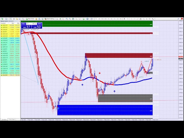The height and width of the screenshot is (138, 184).
Task: Select XAUUSD in Market Watch
Action: click(5, 75)
